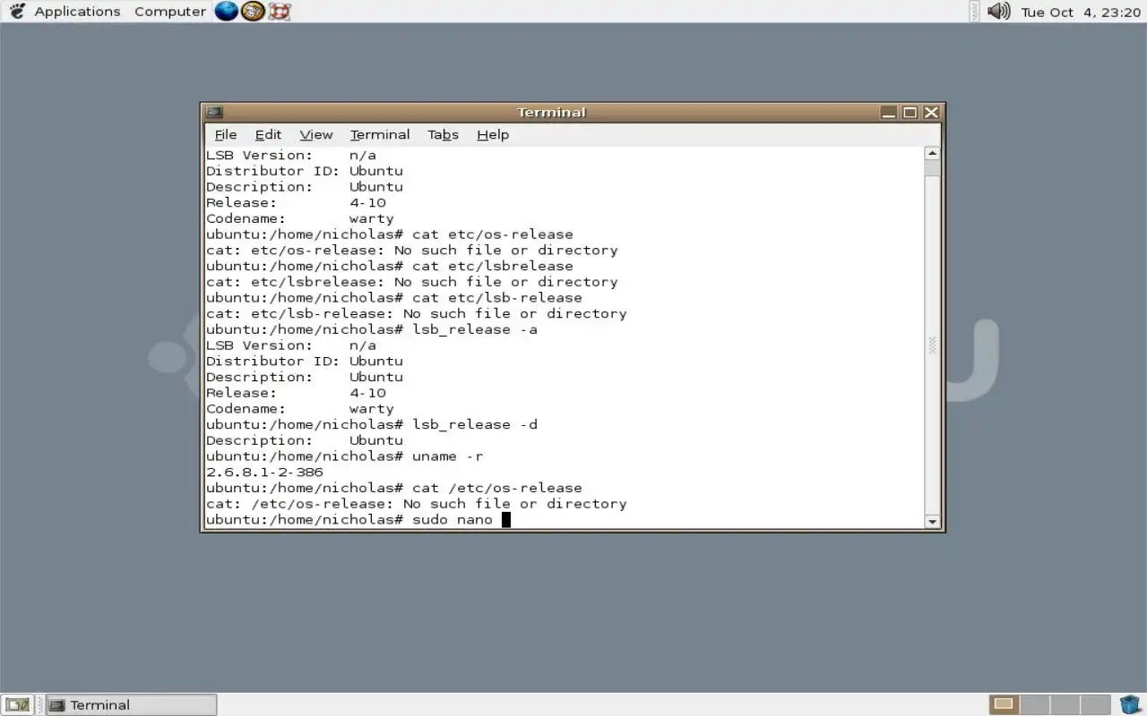
Task: Click the 'cat etc/lsb-release' command line
Action: (394, 298)
